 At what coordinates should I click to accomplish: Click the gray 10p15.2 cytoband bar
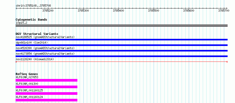point(121,26)
